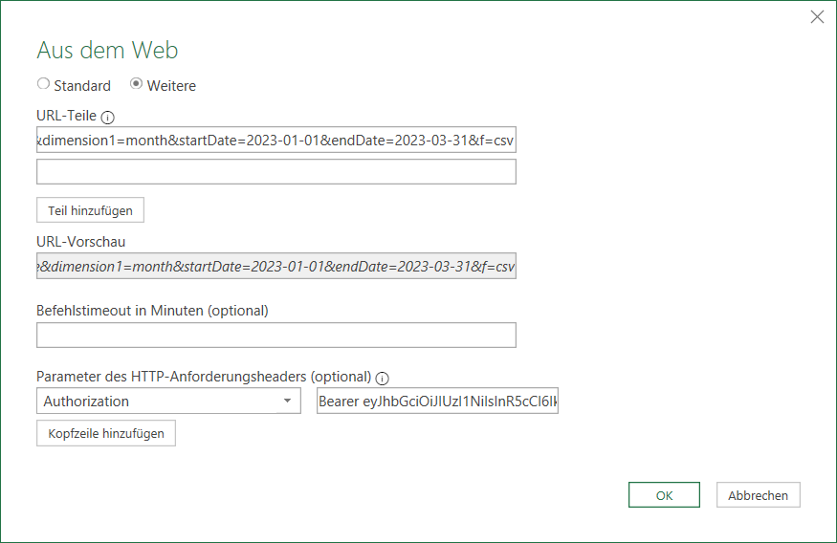Expand the Authorization header dropdown arrow
The height and width of the screenshot is (543, 837).
point(287,402)
